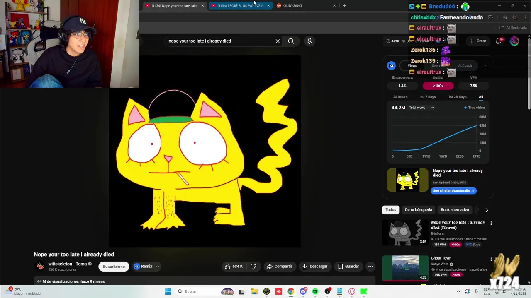The width and height of the screenshot is (531, 298).
Task: Open the AI Coach tab
Action: (x=465, y=65)
